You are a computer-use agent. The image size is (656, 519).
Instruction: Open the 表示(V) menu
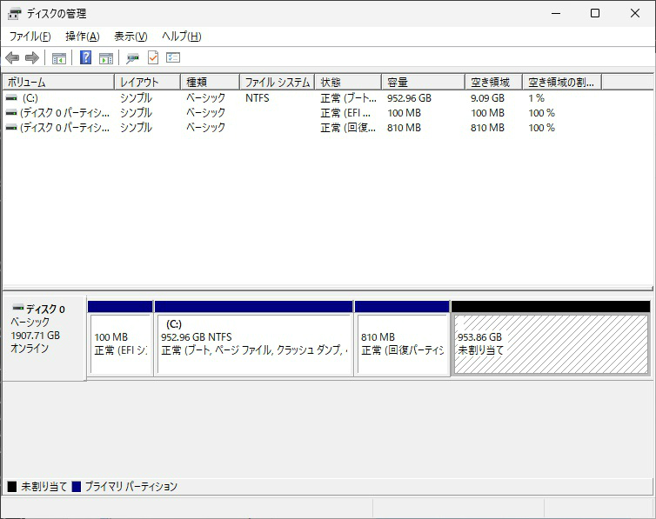coord(131,37)
